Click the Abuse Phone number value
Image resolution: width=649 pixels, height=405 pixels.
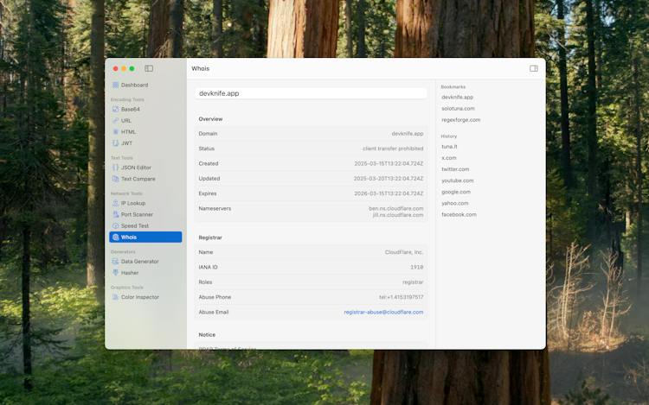(x=401, y=297)
